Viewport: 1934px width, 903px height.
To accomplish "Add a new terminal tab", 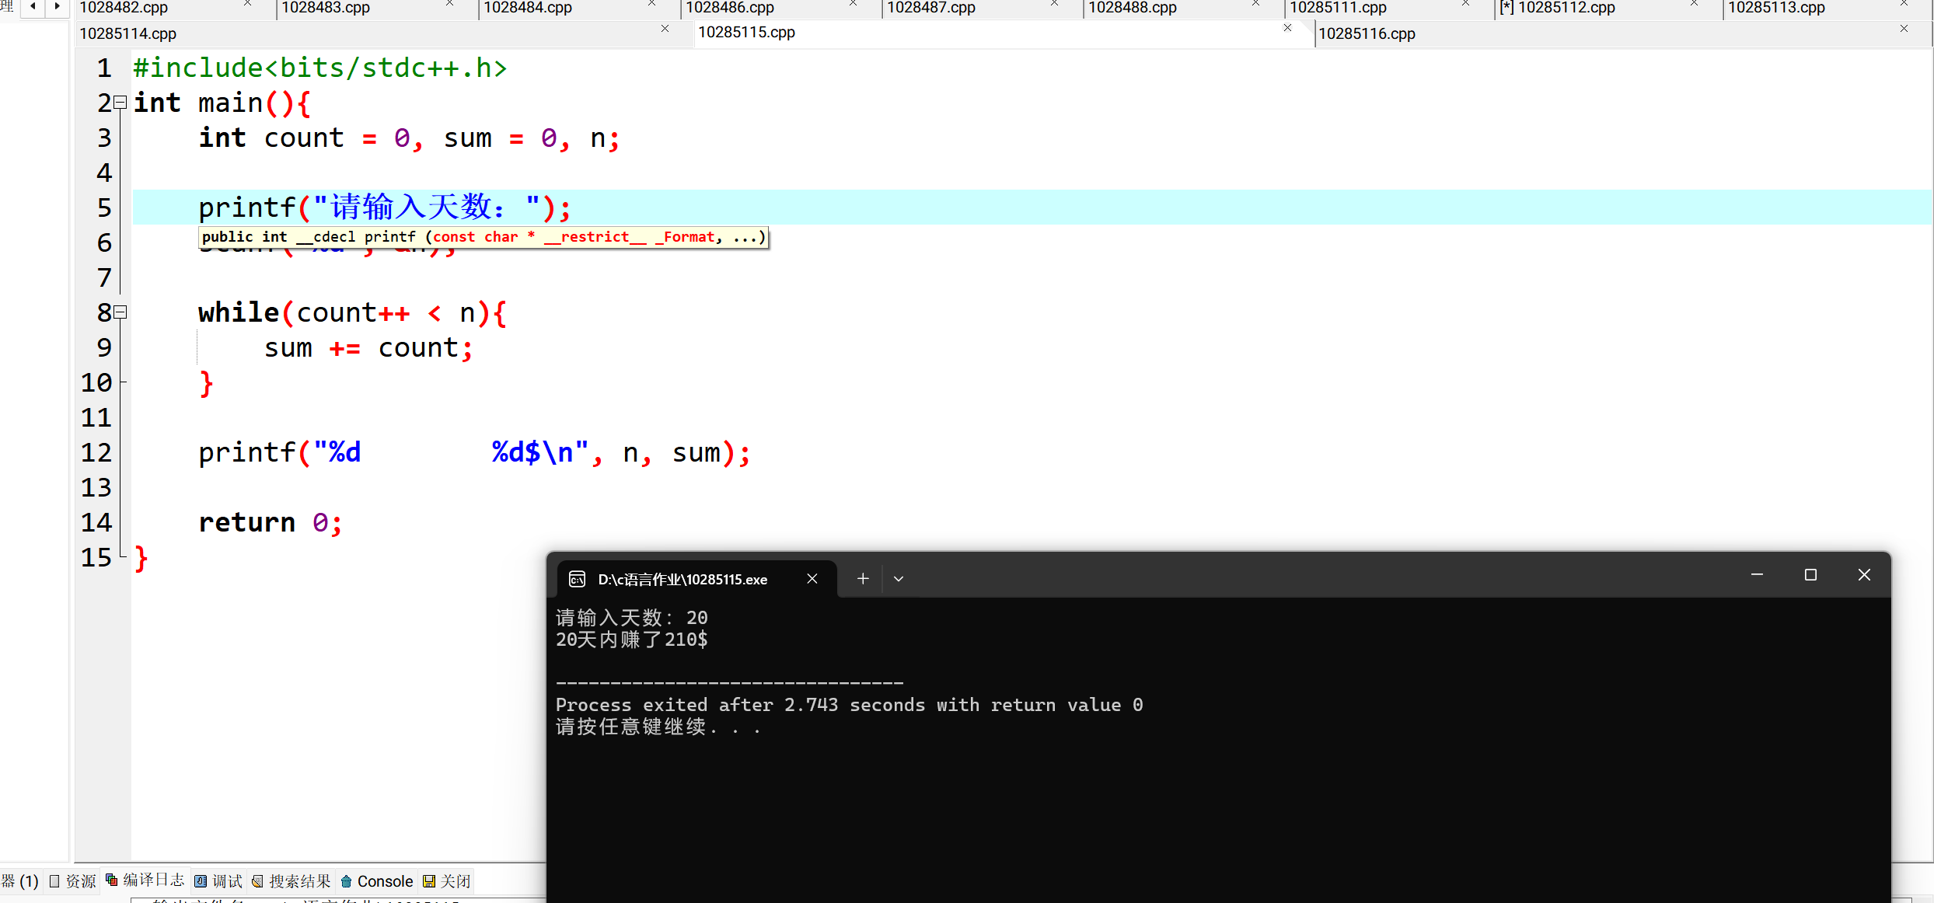I will (863, 579).
